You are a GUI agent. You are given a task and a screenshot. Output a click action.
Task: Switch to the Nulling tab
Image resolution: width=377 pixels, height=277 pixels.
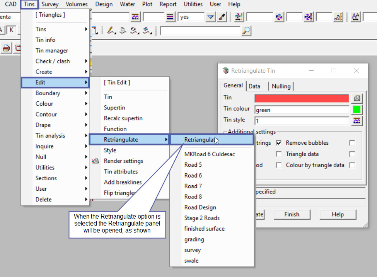point(281,86)
